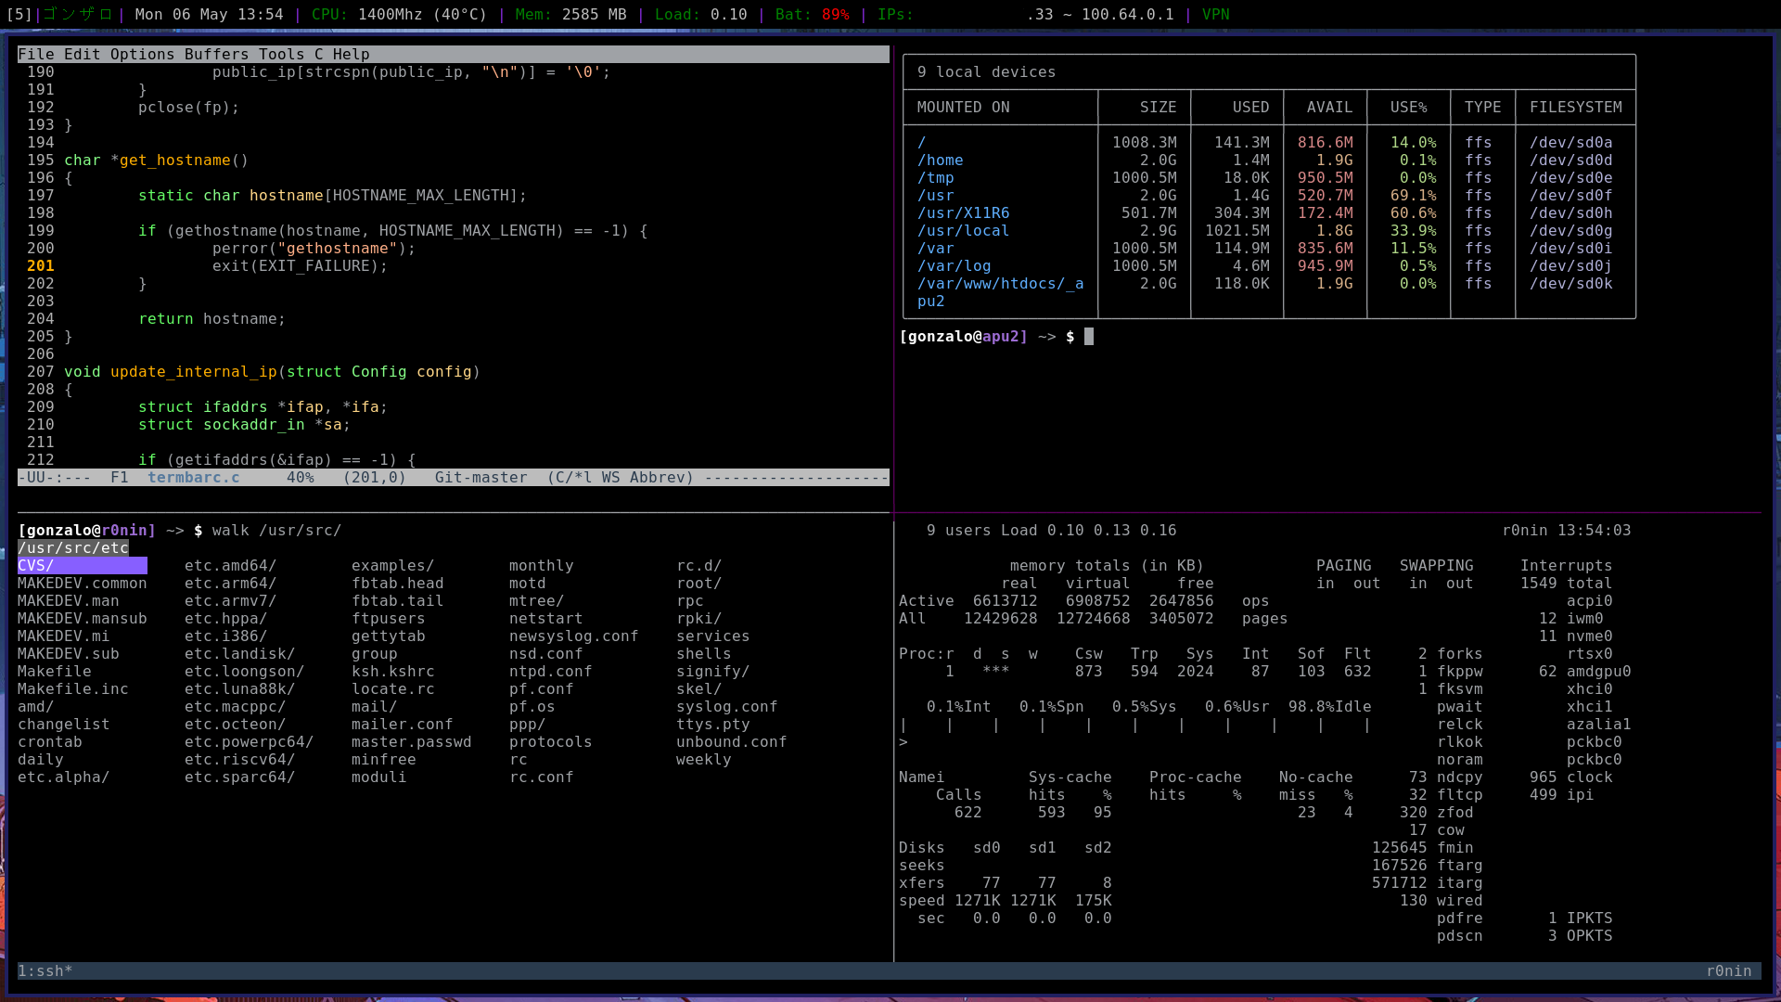Open the Tools menu in Emacs
The height and width of the screenshot is (1002, 1781).
click(x=281, y=55)
